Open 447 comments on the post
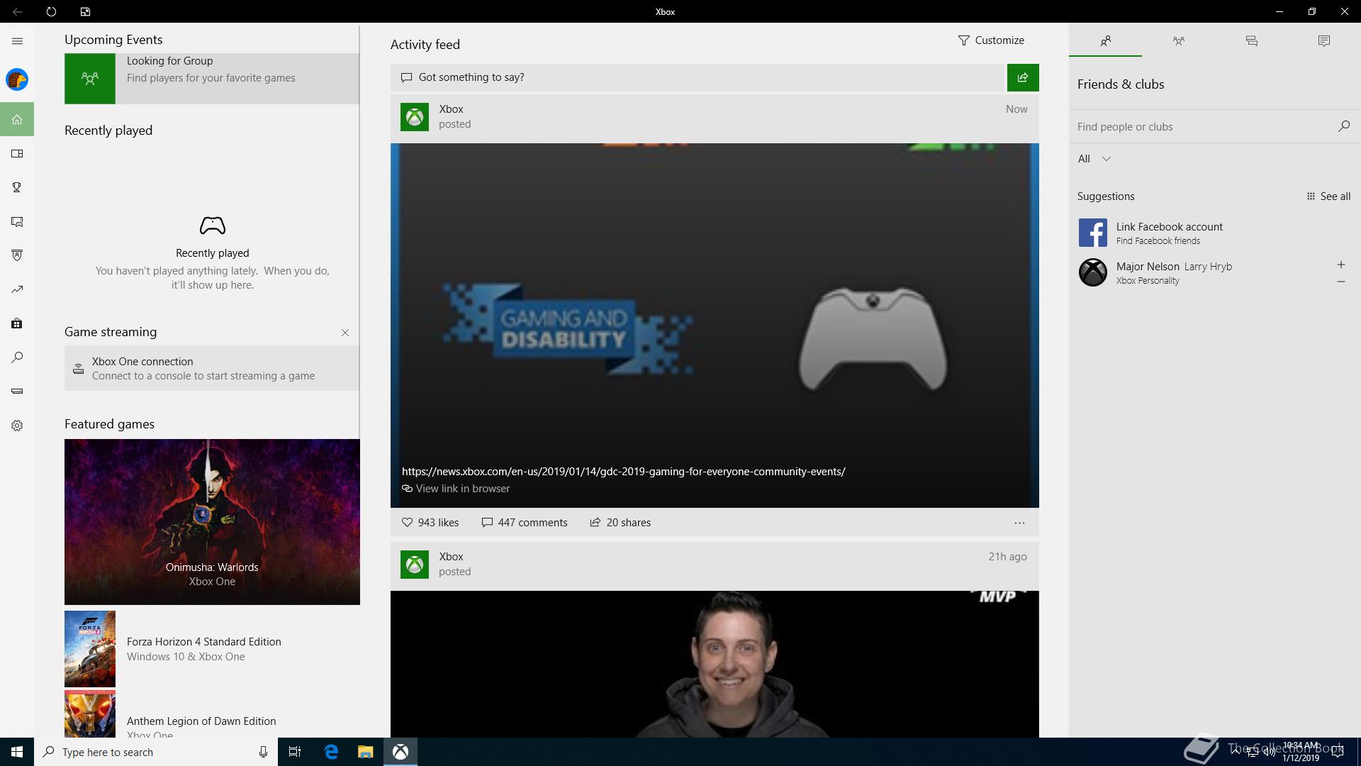The height and width of the screenshot is (766, 1361). [525, 523]
